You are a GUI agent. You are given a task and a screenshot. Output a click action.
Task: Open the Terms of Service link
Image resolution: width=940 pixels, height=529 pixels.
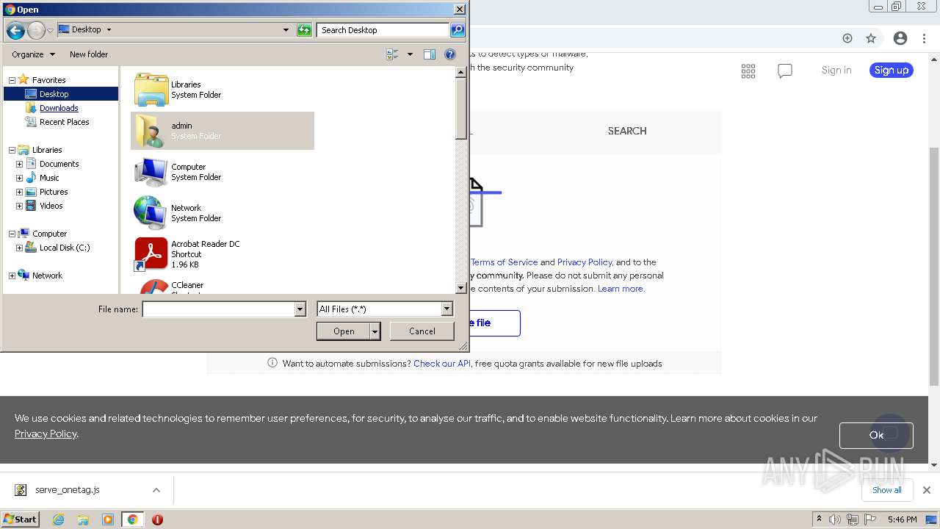pos(505,262)
